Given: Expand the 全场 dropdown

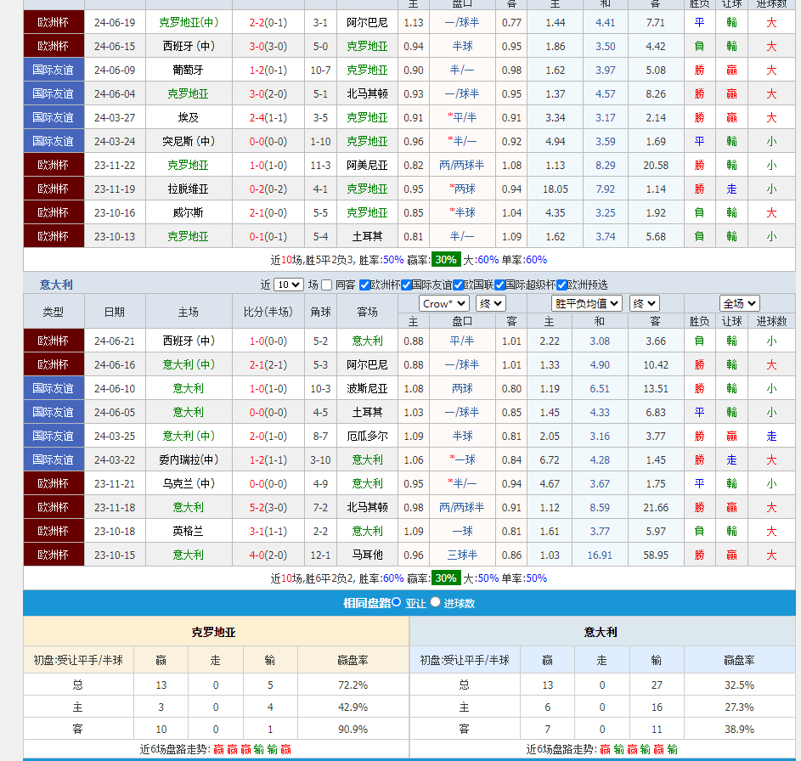Looking at the screenshot, I should coord(739,303).
